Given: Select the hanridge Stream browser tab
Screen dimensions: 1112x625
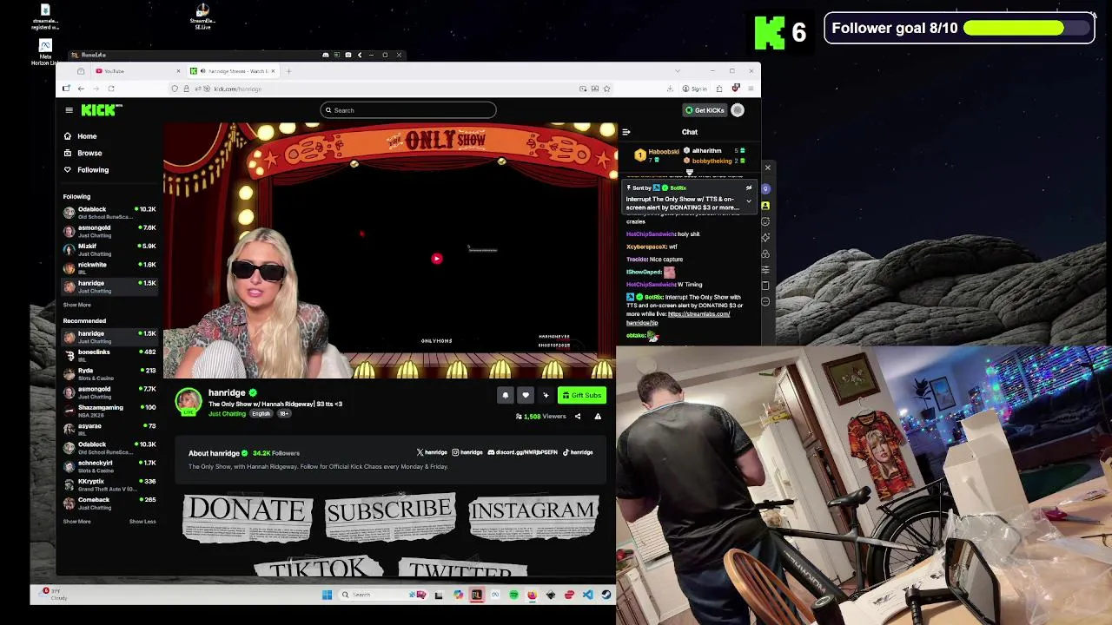Looking at the screenshot, I should (x=232, y=71).
